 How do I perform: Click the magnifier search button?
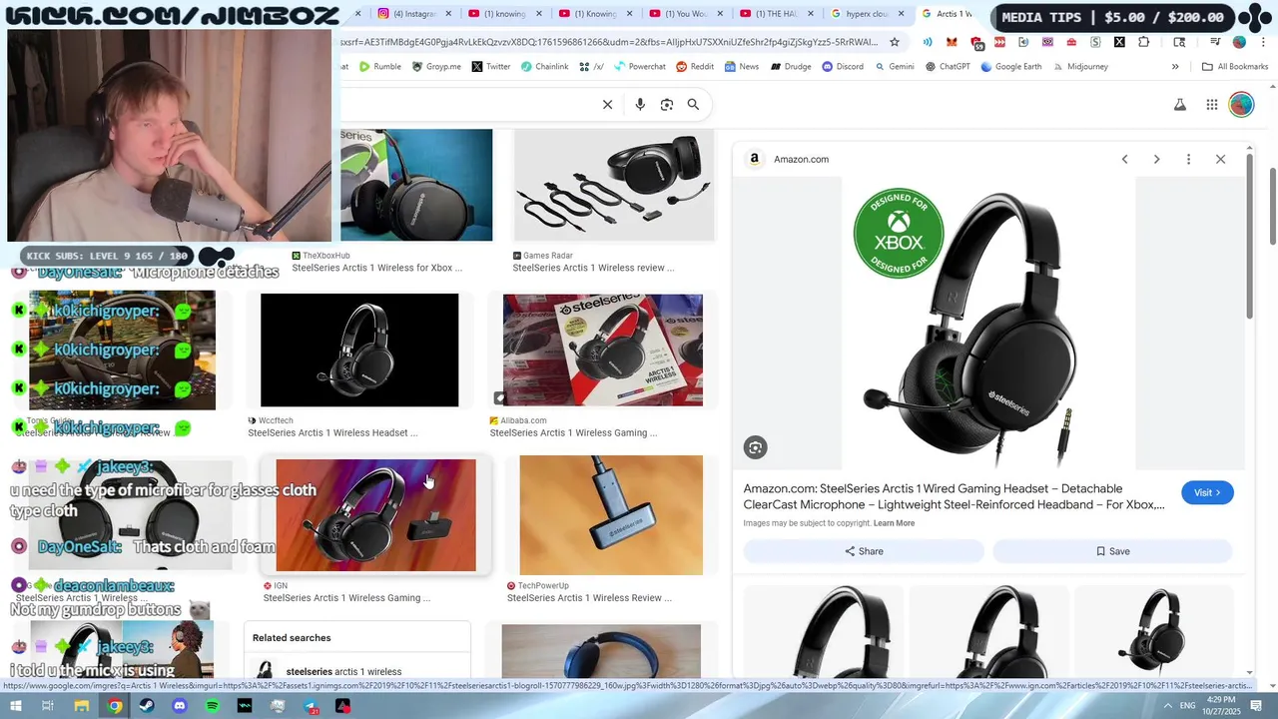pyautogui.click(x=693, y=104)
